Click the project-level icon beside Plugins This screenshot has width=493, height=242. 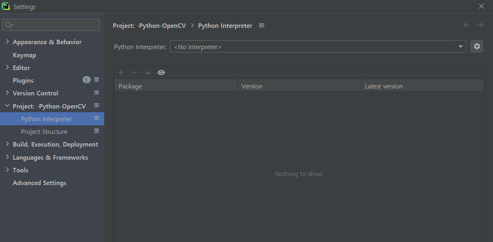point(97,80)
